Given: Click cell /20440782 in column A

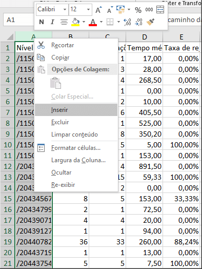Looking at the screenshot, I should click(x=33, y=242).
